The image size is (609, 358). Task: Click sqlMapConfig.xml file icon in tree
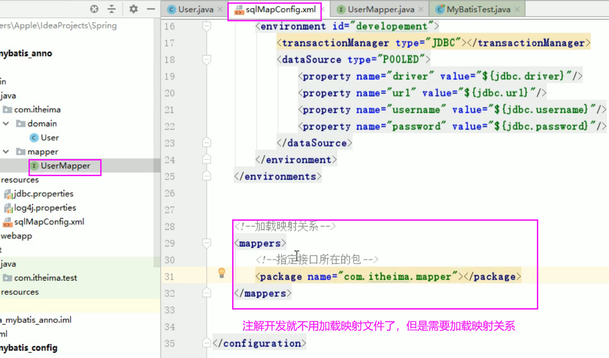click(8, 222)
